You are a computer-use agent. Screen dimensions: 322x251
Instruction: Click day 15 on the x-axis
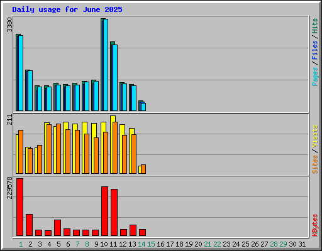[151, 244]
